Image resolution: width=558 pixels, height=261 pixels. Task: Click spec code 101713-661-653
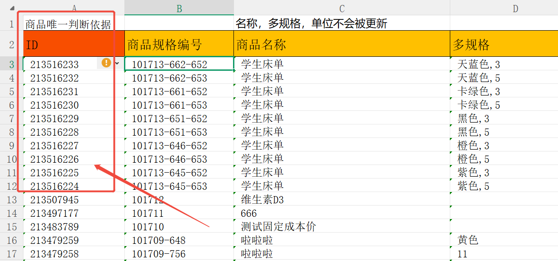pyautogui.click(x=169, y=105)
